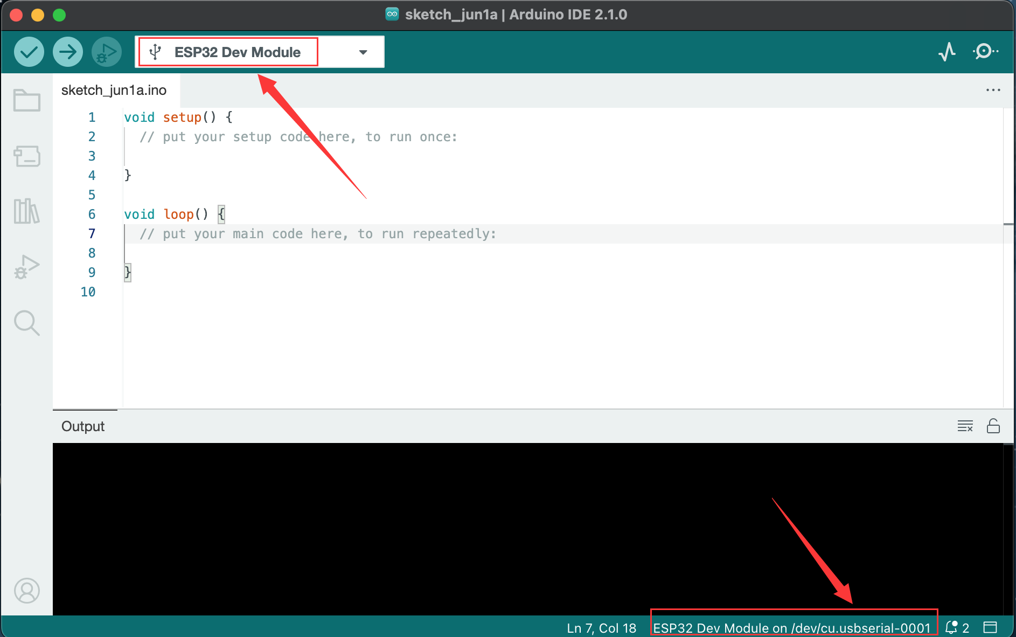Viewport: 1016px width, 637px height.
Task: Upload the sketch with arrow button
Action: (x=68, y=52)
